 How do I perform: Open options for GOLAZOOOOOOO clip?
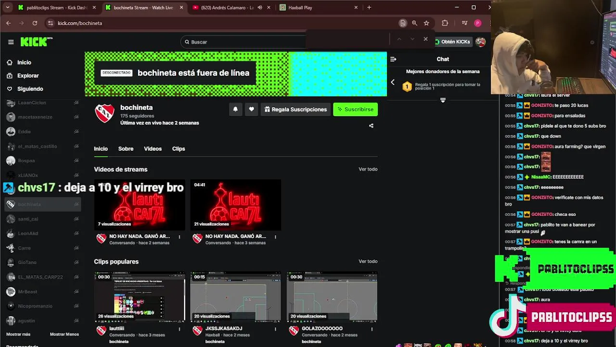click(372, 329)
